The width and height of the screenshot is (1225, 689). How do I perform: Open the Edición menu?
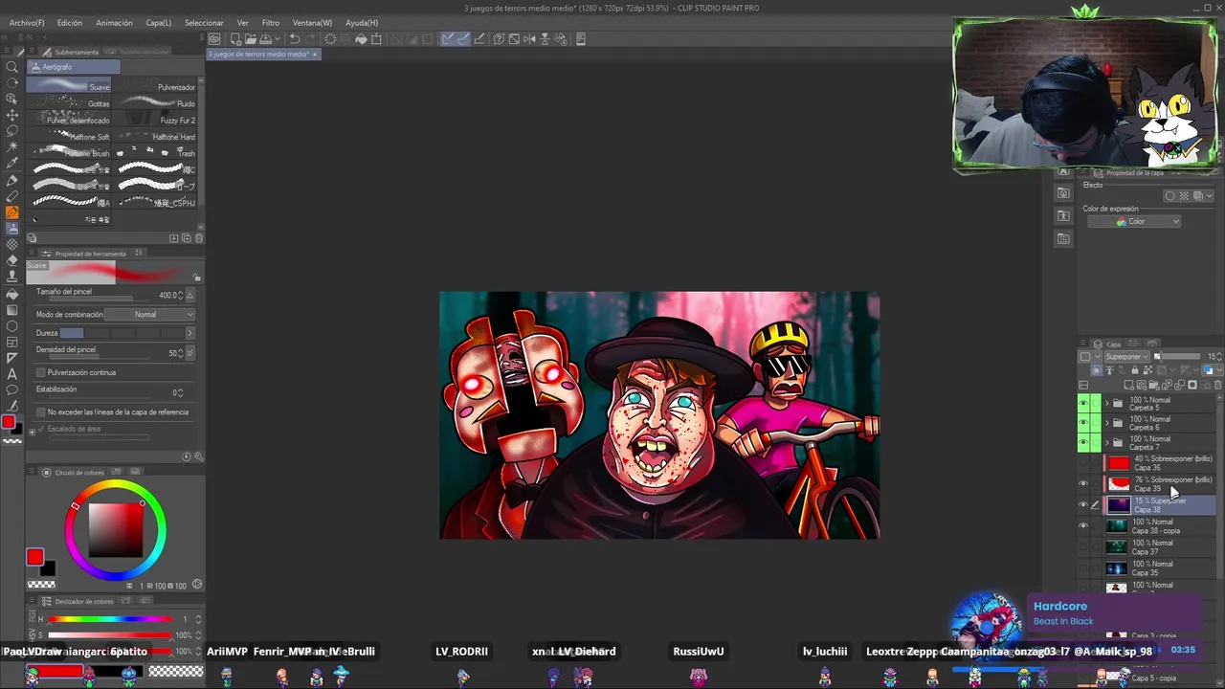pos(70,22)
